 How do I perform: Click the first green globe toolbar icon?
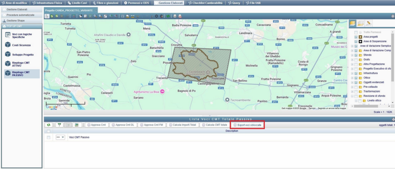click(x=52, y=16)
